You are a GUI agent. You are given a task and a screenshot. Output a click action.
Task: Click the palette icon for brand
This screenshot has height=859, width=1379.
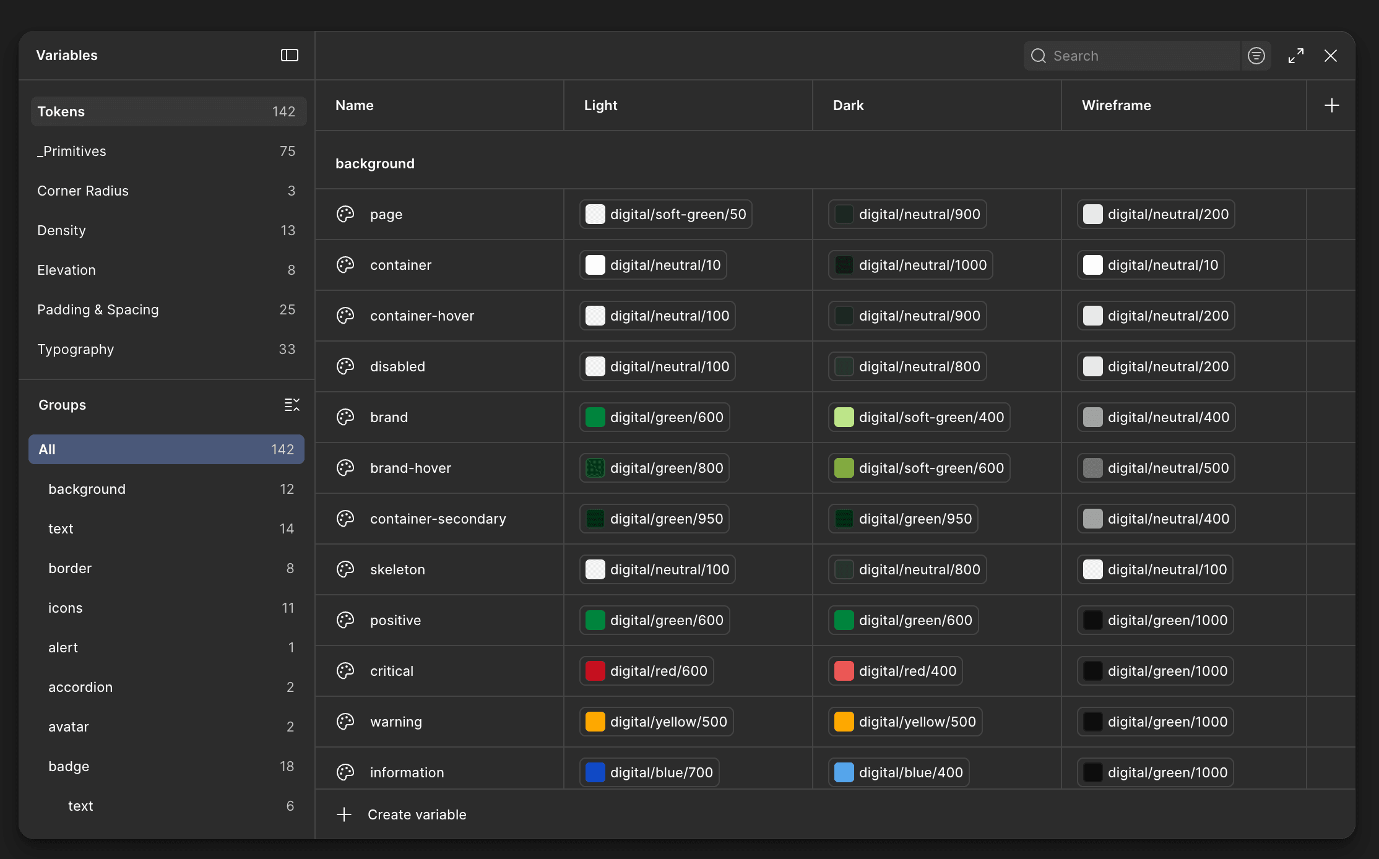click(x=345, y=417)
